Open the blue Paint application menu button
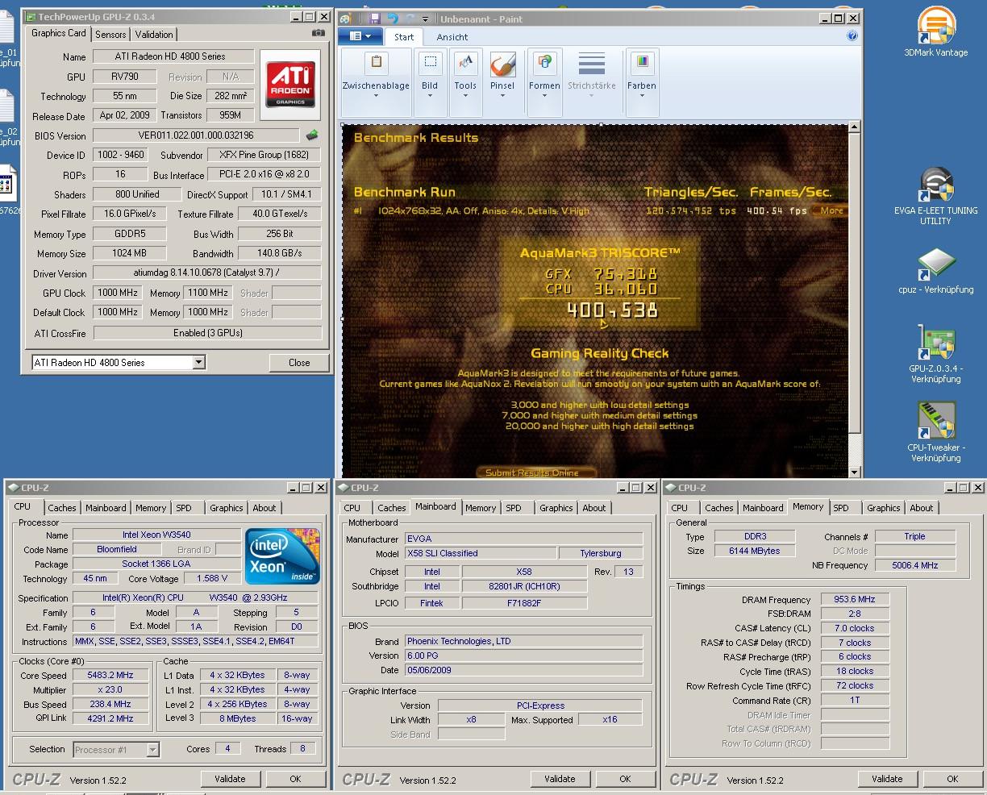 click(x=360, y=36)
